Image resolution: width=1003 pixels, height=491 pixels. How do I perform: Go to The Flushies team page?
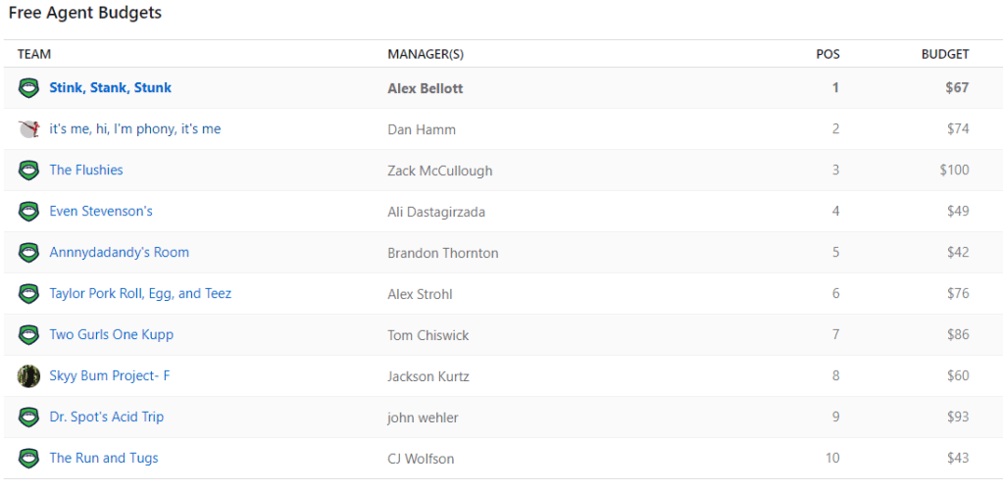(x=86, y=171)
